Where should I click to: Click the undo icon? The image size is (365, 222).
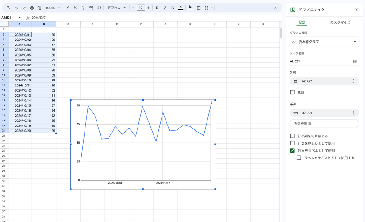(16, 8)
